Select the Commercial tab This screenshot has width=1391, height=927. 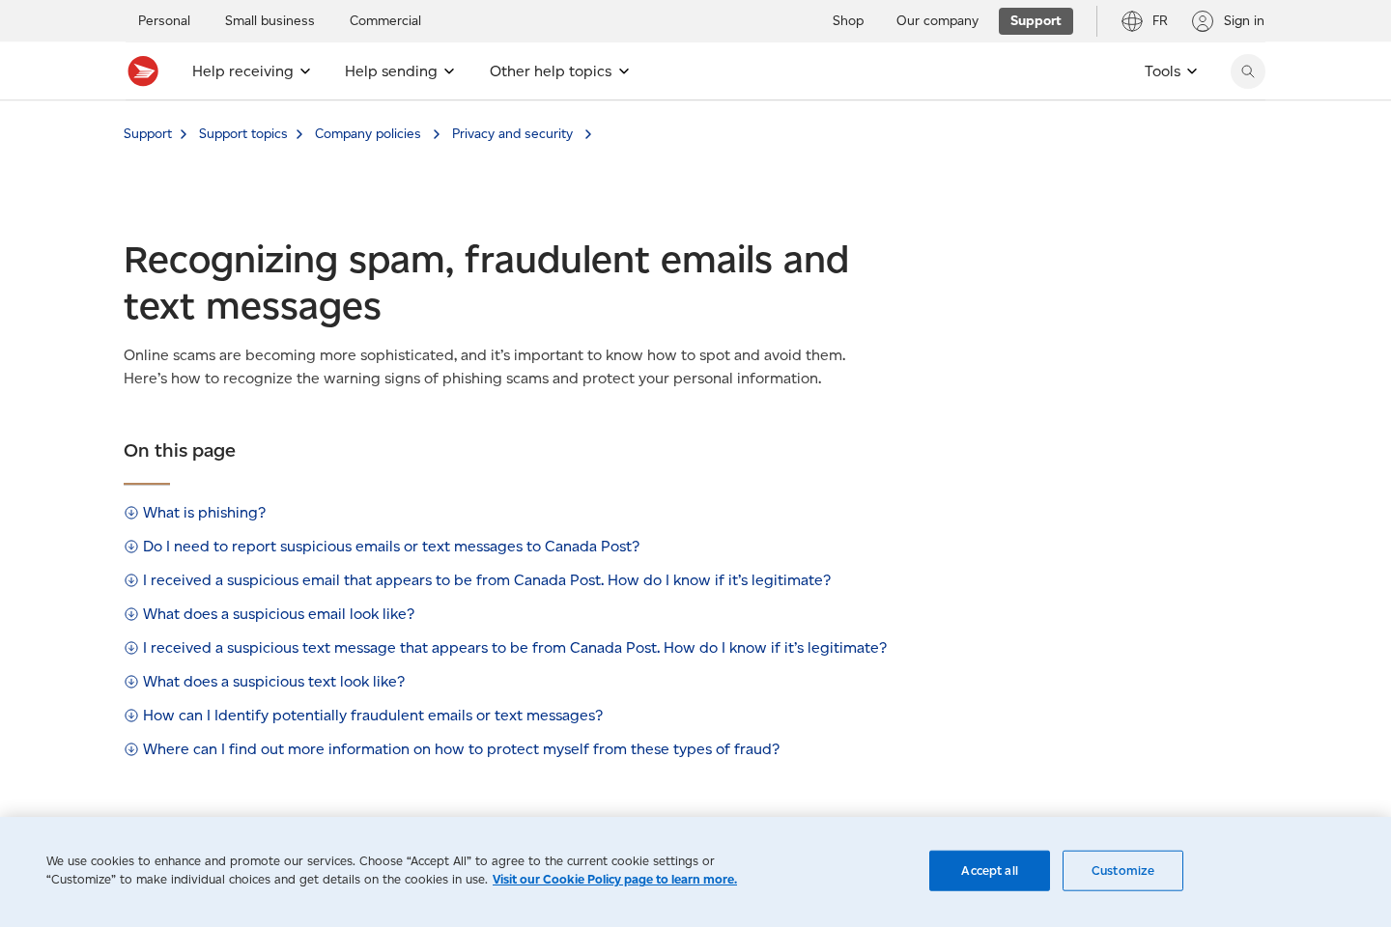[385, 21]
